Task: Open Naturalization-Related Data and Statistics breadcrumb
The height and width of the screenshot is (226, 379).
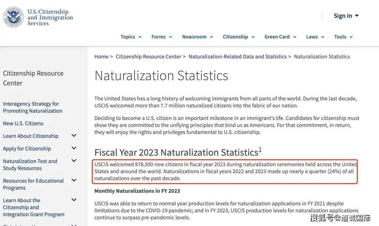Action: pos(237,56)
